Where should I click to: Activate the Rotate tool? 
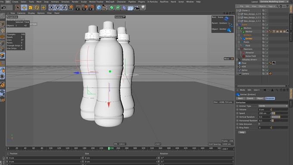[x=37, y=8]
